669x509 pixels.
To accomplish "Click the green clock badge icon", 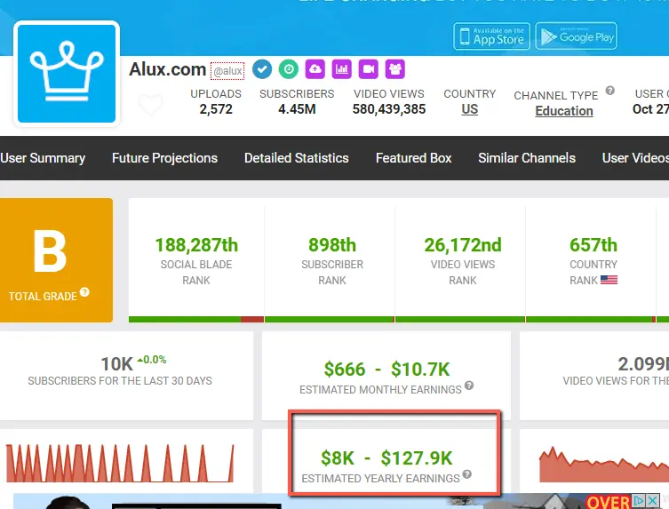I will click(x=289, y=68).
